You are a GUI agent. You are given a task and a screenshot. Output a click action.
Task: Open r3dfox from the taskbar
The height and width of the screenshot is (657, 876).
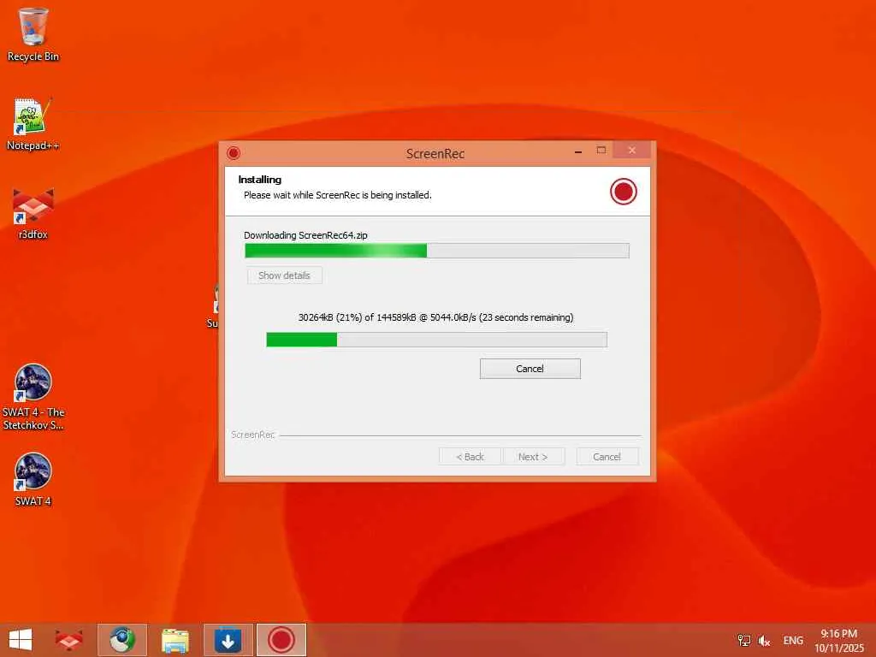pos(68,640)
